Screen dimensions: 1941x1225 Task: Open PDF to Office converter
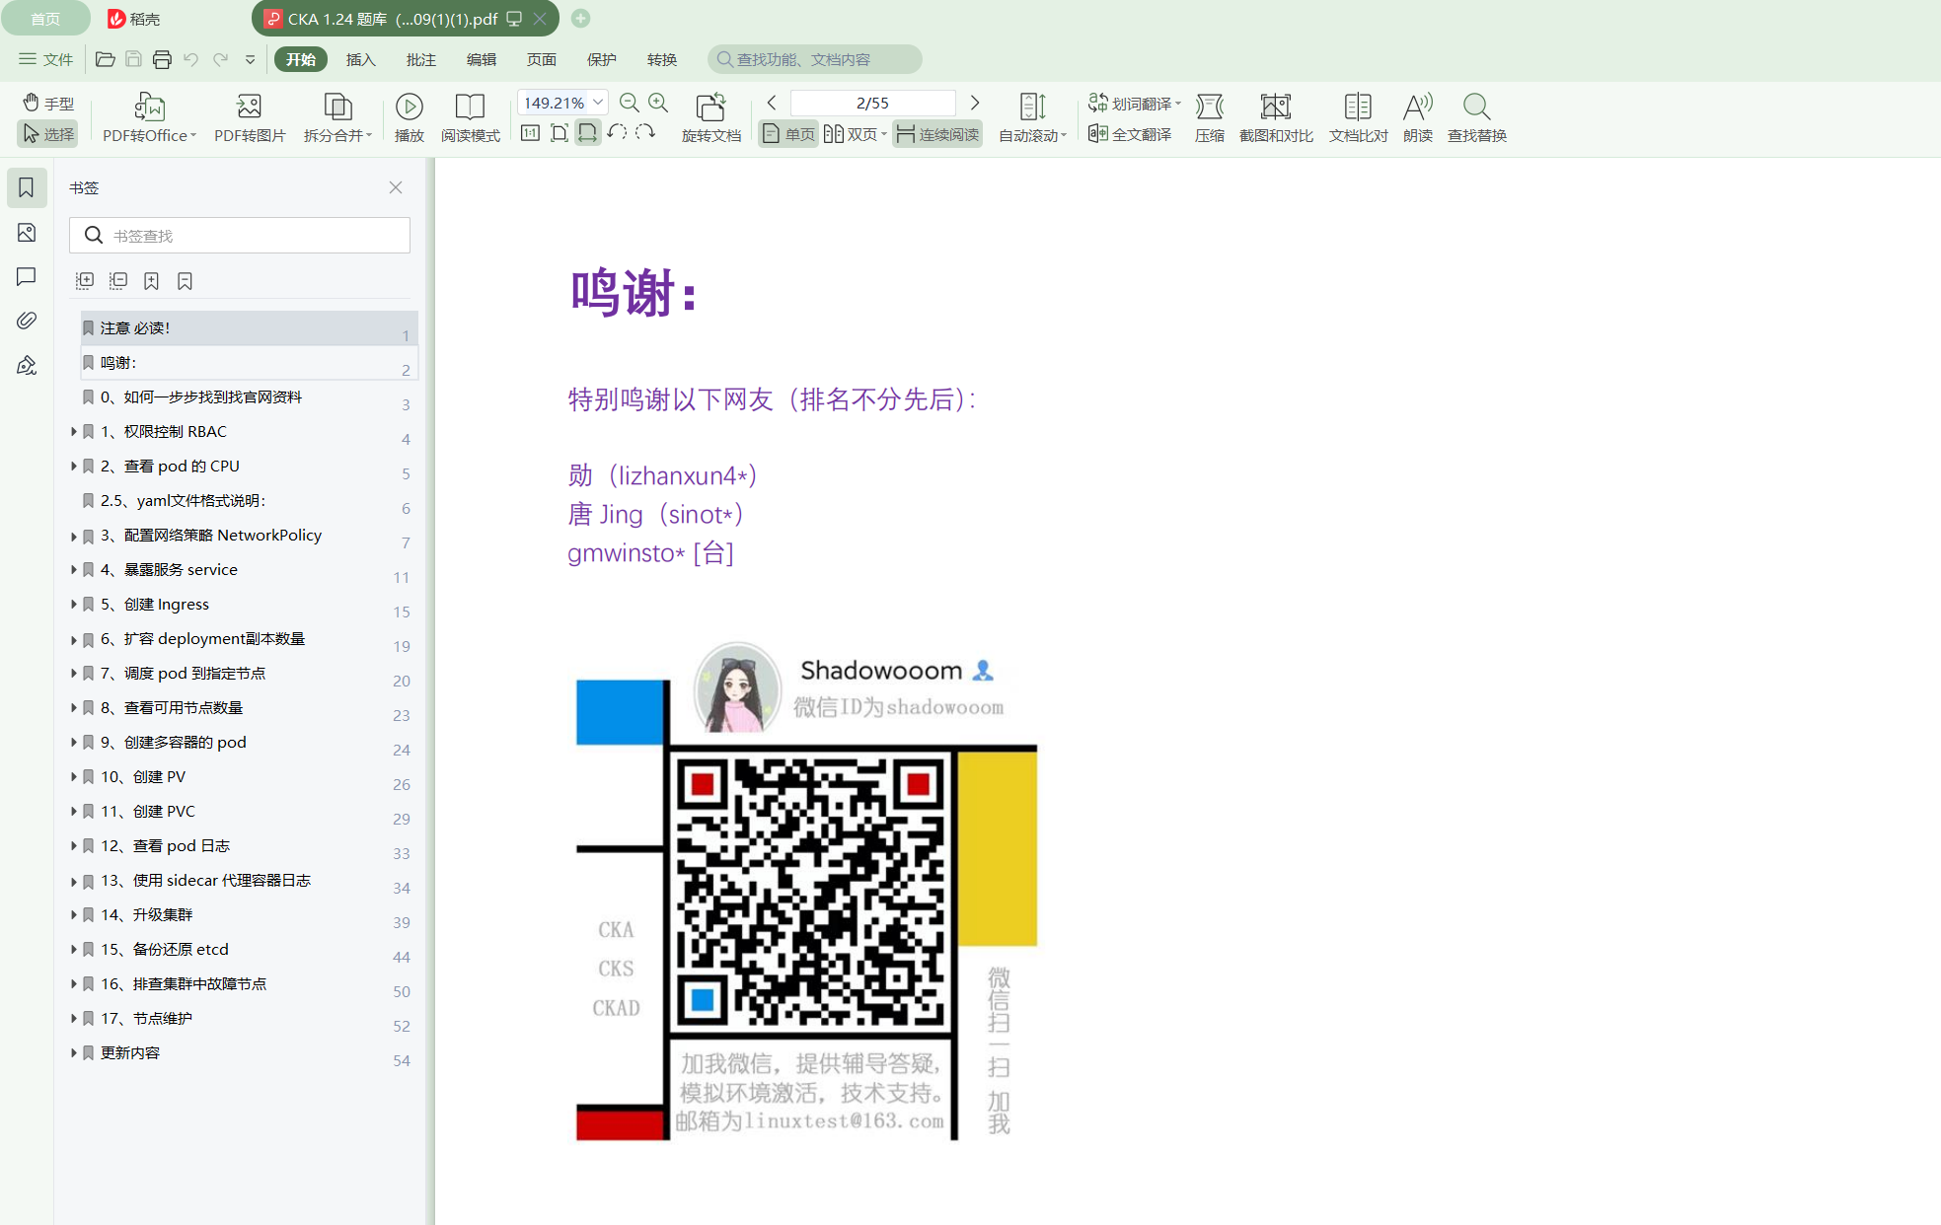(x=149, y=117)
